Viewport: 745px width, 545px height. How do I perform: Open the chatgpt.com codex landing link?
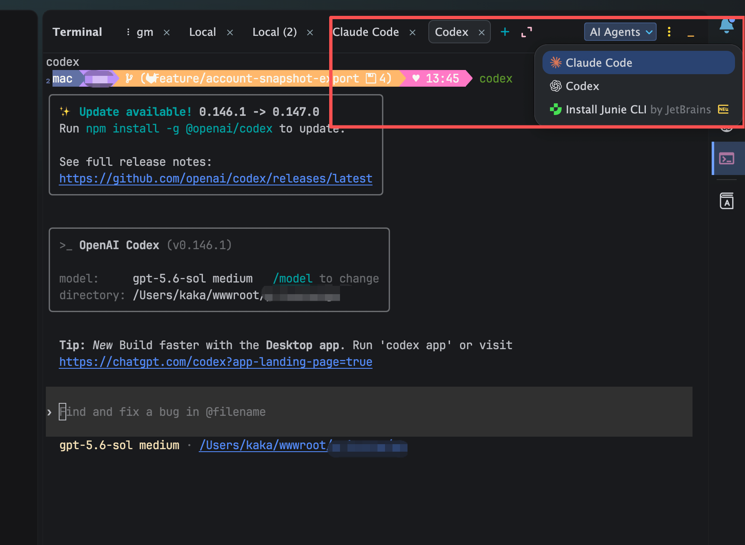click(x=216, y=362)
